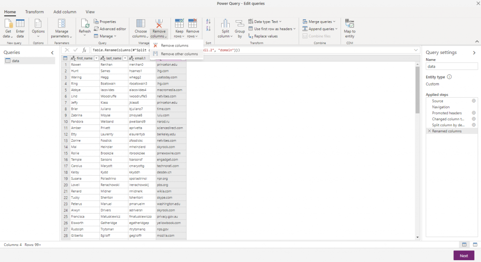Sort column ascending
The image size is (481, 262).
tap(208, 22)
